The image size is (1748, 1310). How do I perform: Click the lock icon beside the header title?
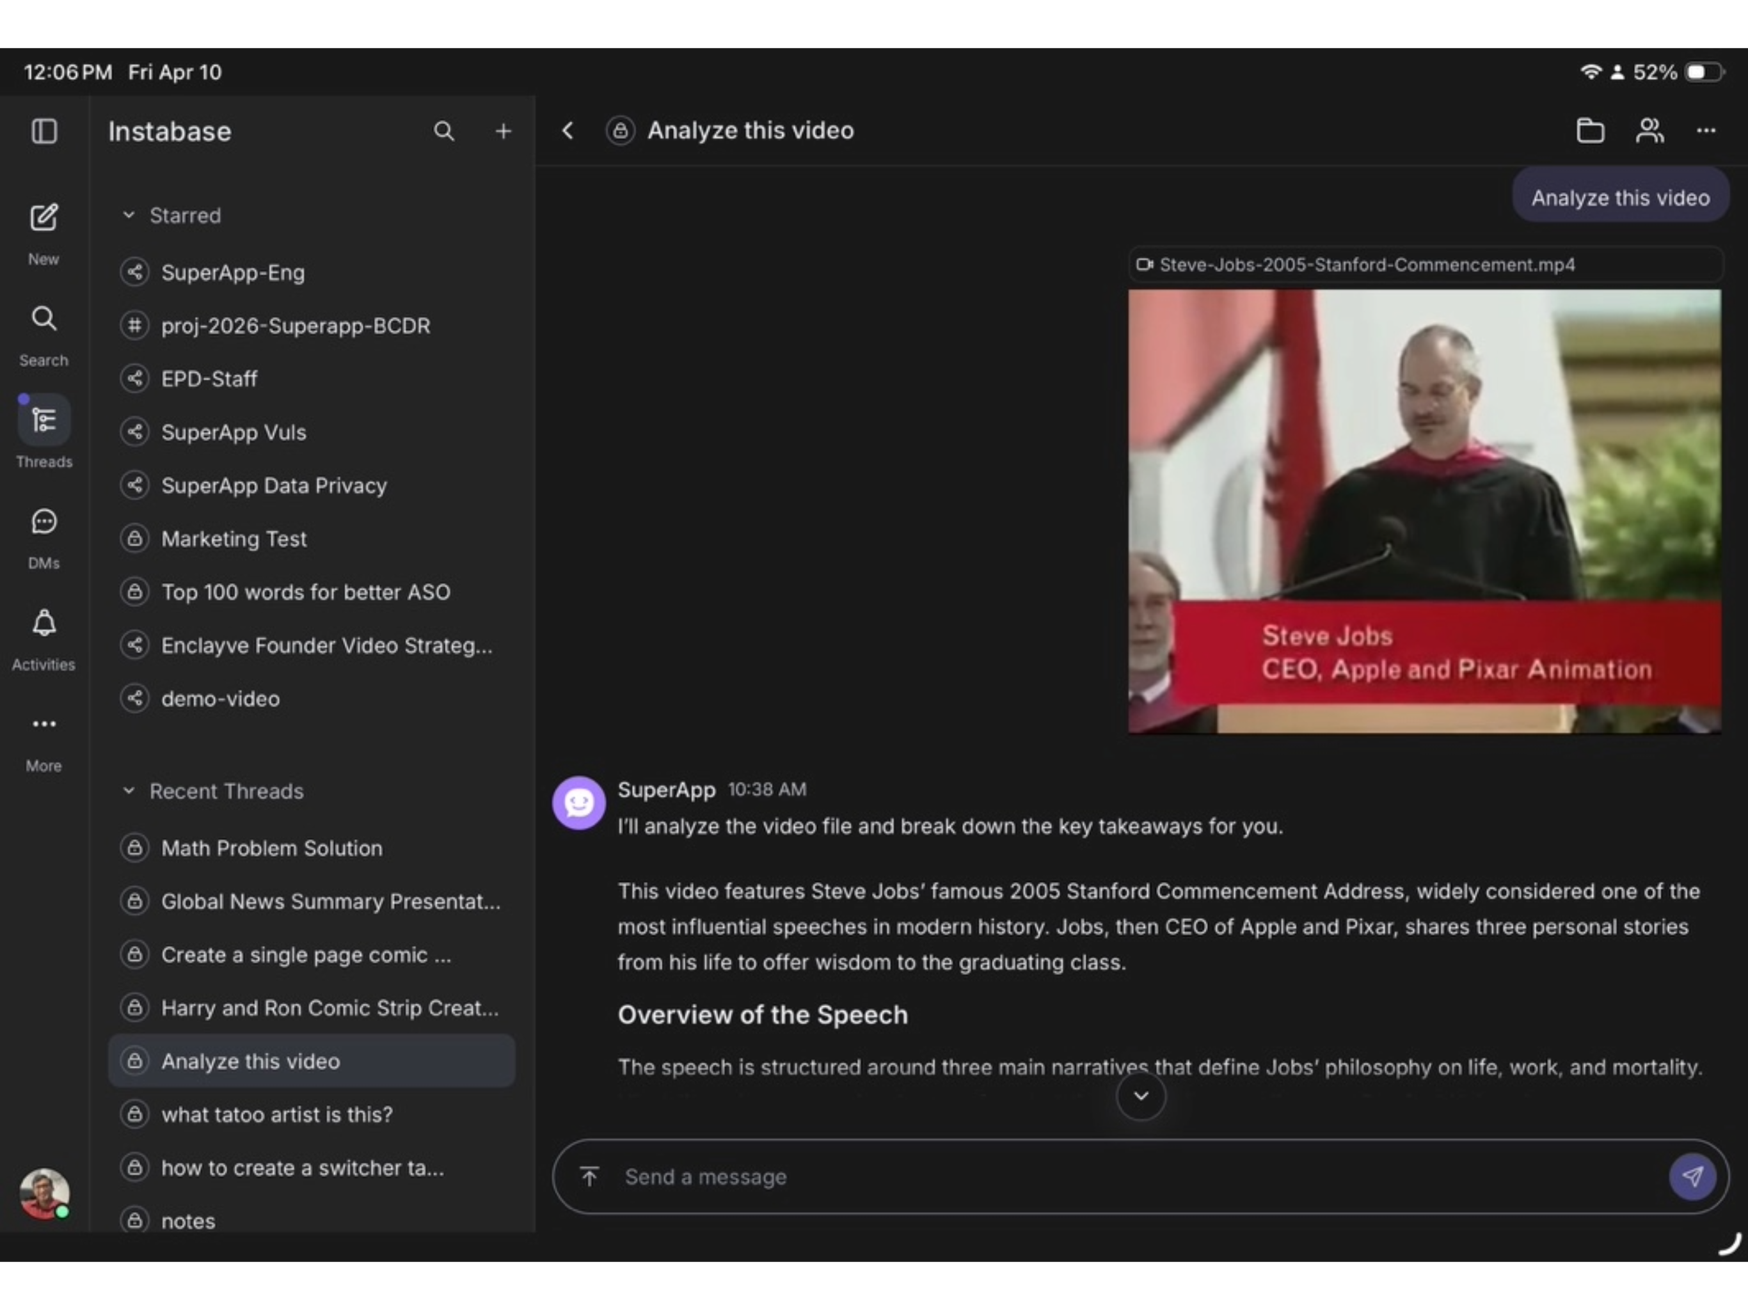[x=621, y=130]
